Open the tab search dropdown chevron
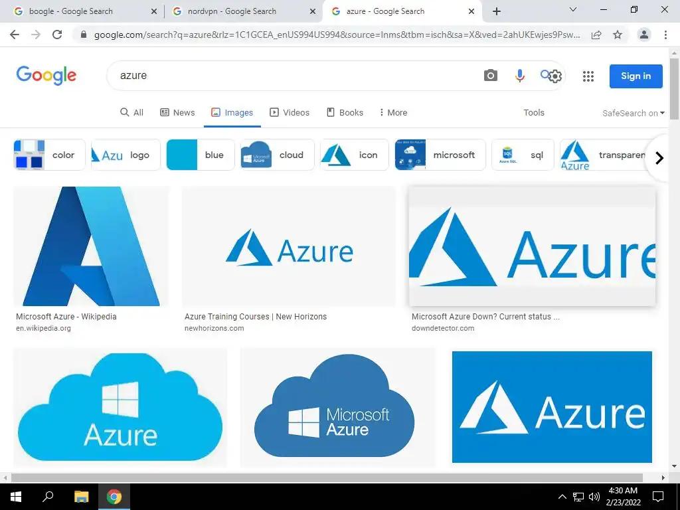Image resolution: width=680 pixels, height=510 pixels. [x=573, y=9]
